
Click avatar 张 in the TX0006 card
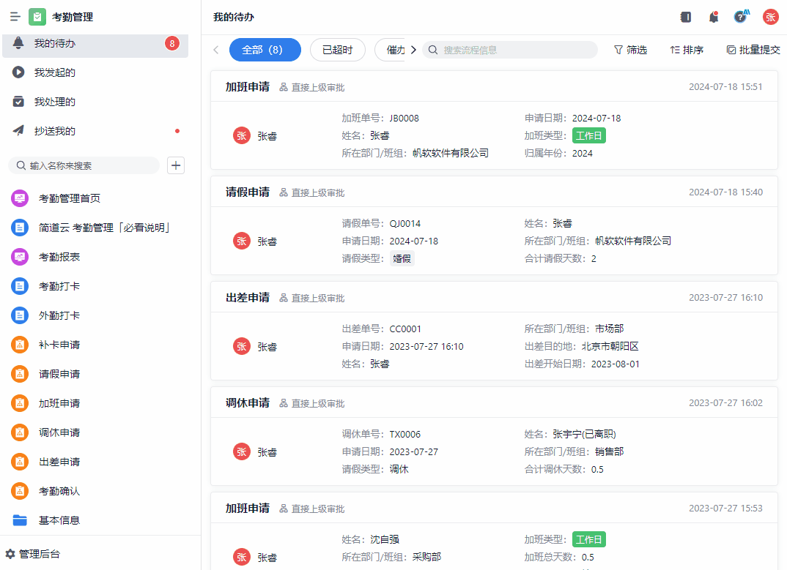(241, 451)
